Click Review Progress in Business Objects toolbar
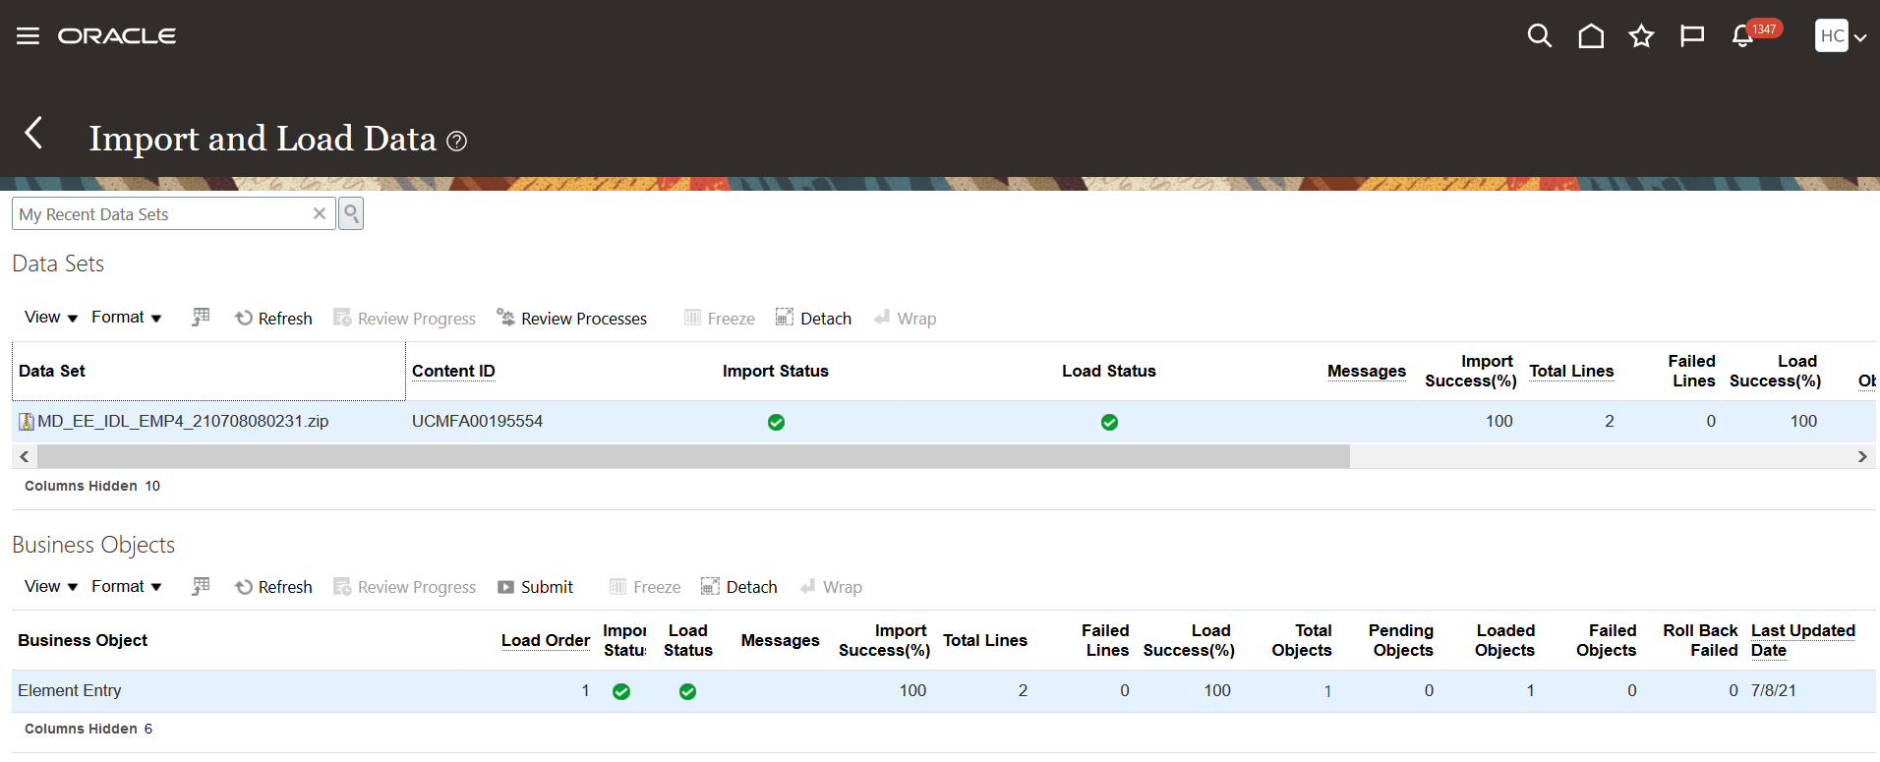This screenshot has width=1880, height=762. click(x=404, y=587)
